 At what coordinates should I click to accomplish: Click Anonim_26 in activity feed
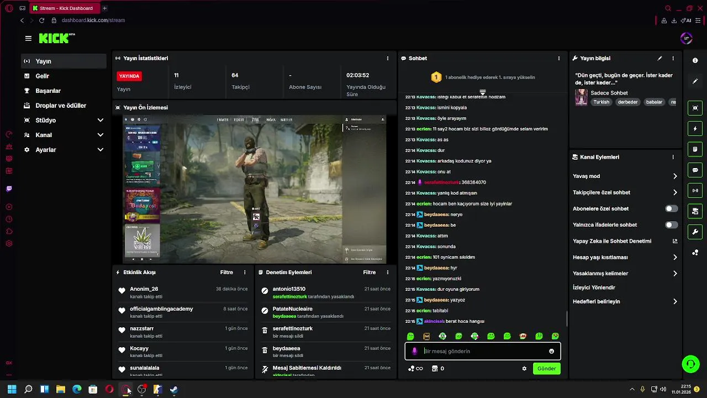tap(144, 289)
